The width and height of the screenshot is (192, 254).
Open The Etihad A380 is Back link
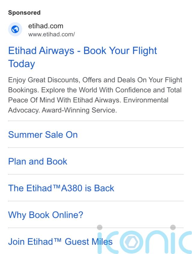pyautogui.click(x=61, y=188)
